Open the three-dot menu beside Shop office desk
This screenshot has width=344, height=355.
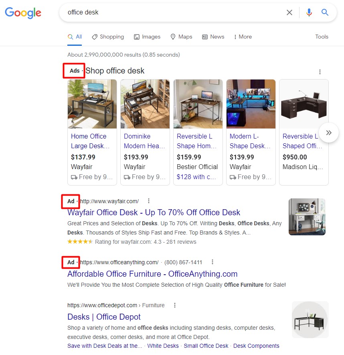click(320, 72)
